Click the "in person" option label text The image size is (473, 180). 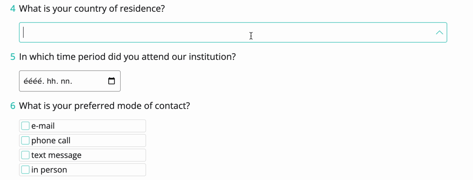pyautogui.click(x=49, y=170)
